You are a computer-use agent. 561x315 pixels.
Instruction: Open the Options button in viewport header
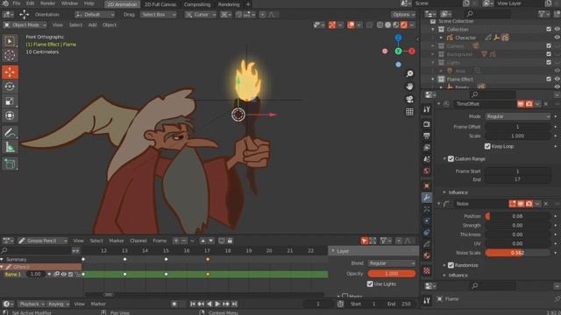tap(403, 15)
